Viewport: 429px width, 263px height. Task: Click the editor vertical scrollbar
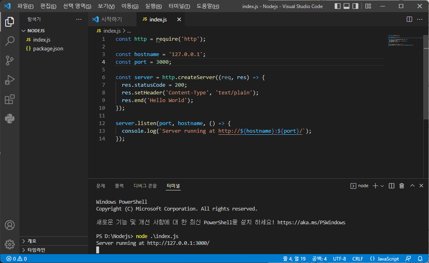coord(426,77)
